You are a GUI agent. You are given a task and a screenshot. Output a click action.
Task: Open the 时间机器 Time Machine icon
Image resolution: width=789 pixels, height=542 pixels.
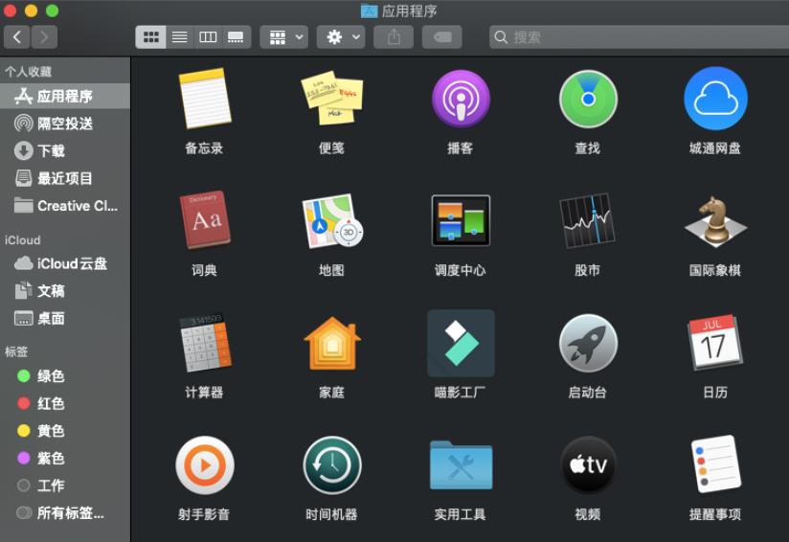pyautogui.click(x=331, y=465)
